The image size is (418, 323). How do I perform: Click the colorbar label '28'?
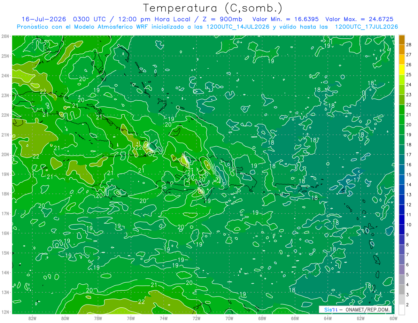tap(409, 44)
